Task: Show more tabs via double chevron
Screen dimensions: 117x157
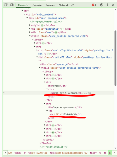Action: coord(73,5)
